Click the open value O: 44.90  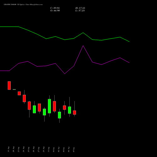click(x=55, y=11)
